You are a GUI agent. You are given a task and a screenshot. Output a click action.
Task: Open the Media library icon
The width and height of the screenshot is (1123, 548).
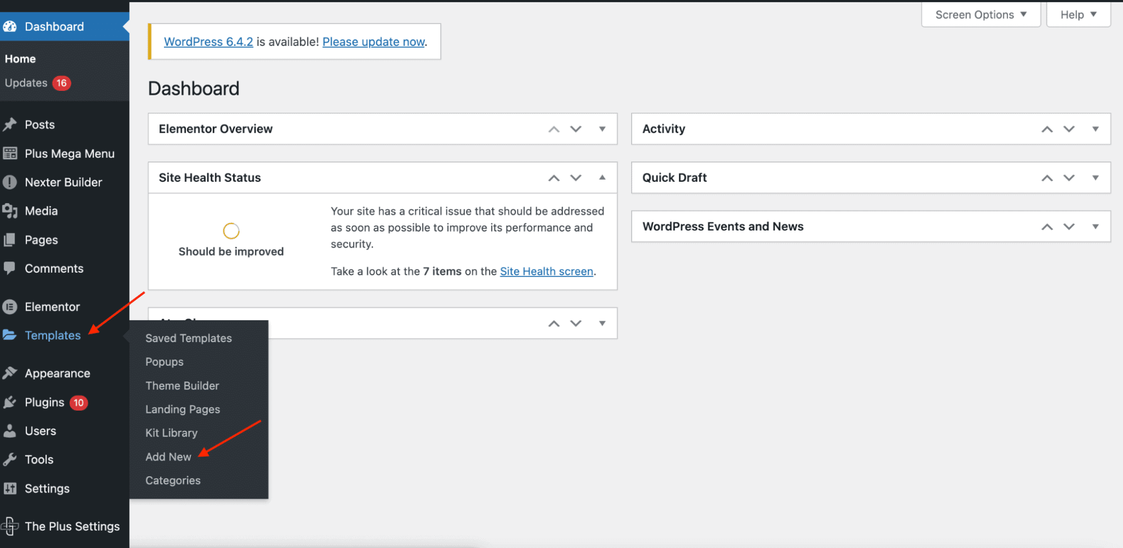click(11, 211)
